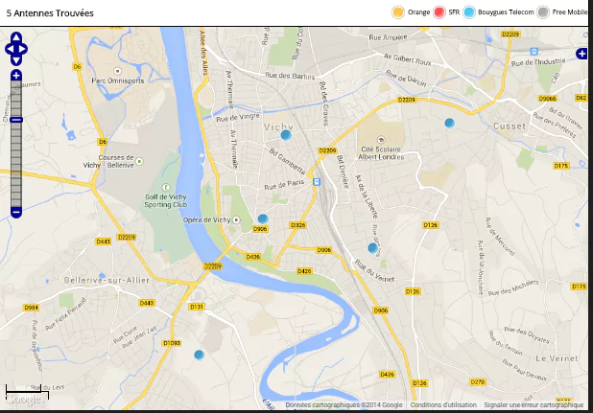Click the SFR red legend swatch
Image resolution: width=593 pixels, height=413 pixels.
tap(439, 12)
